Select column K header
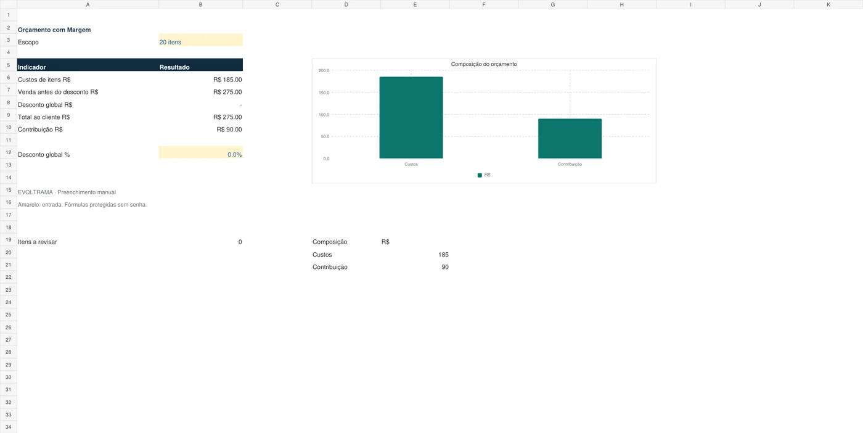 [x=828, y=4]
